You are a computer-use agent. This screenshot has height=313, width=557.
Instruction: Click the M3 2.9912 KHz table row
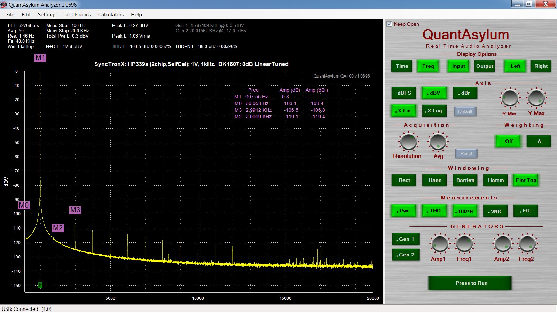tap(280, 110)
